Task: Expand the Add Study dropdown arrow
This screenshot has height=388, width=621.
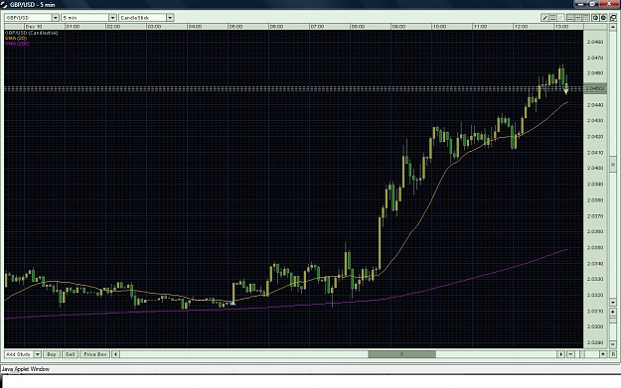Action: 38,354
